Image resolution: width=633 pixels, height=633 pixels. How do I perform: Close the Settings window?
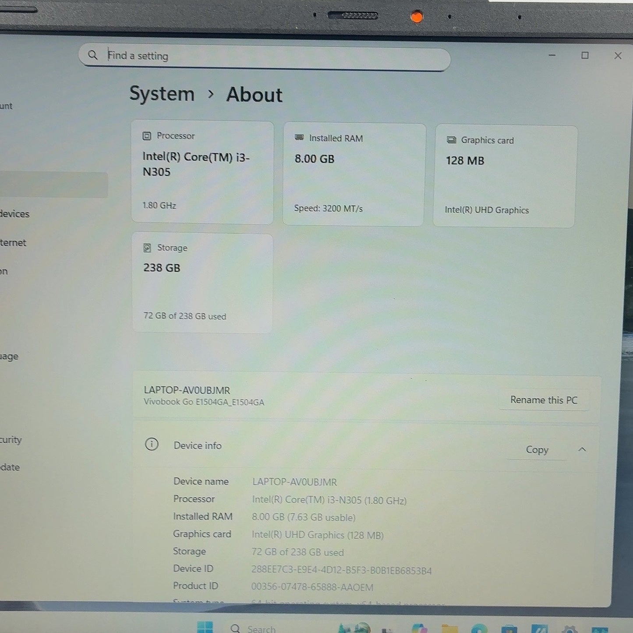618,56
